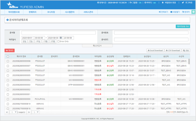
Task: Click the b2bcni YUPIESB ADMIN logo
Action: pos(25,5)
